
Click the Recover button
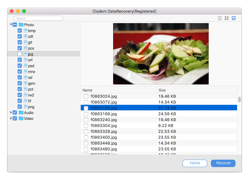pos(223,163)
